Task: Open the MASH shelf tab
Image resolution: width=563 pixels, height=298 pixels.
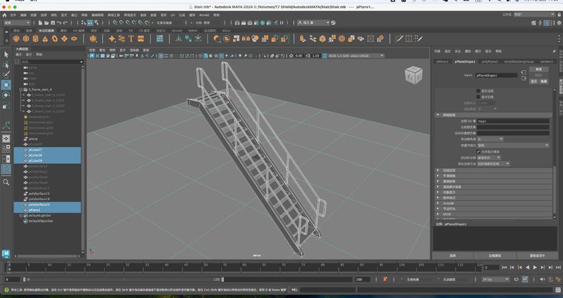Action: pyautogui.click(x=193, y=31)
